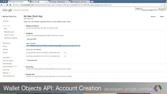Viewport: 167px width, 94px height.
Task: Click the padlock icon in the address bar
Action: tap(14, 5)
